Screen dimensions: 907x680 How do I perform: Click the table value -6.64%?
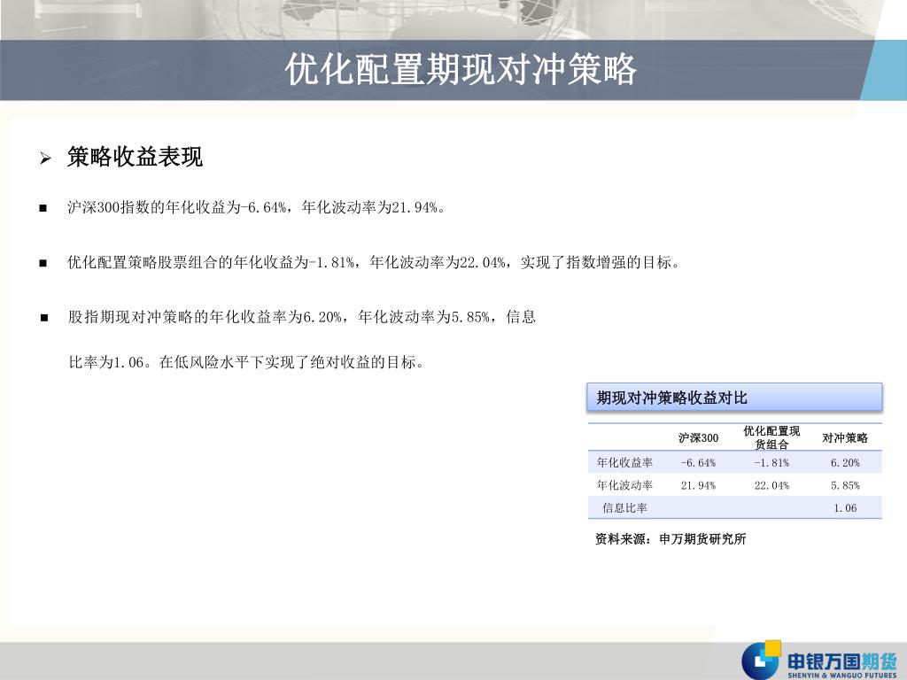[698, 462]
